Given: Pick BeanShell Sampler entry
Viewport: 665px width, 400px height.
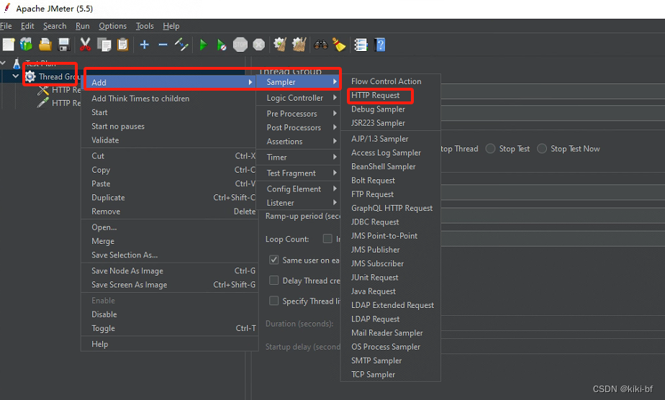Looking at the screenshot, I should coord(391,166).
